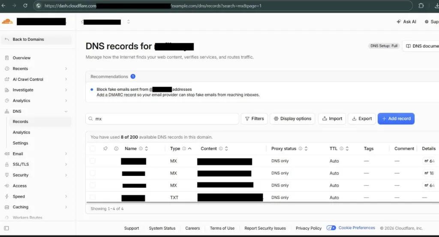
Task: Click the Add record button
Action: [396, 119]
